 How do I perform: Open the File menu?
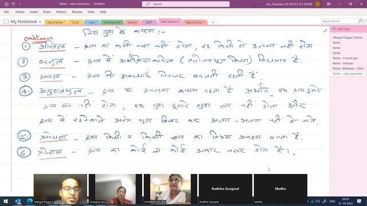click(x=6, y=11)
